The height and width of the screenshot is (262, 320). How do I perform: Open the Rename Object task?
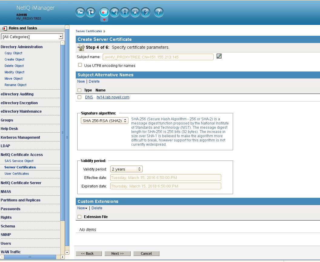coord(15,85)
